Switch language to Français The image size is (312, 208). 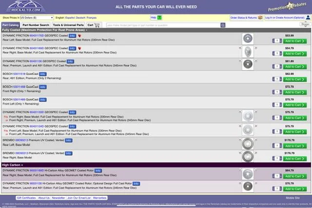92,18
